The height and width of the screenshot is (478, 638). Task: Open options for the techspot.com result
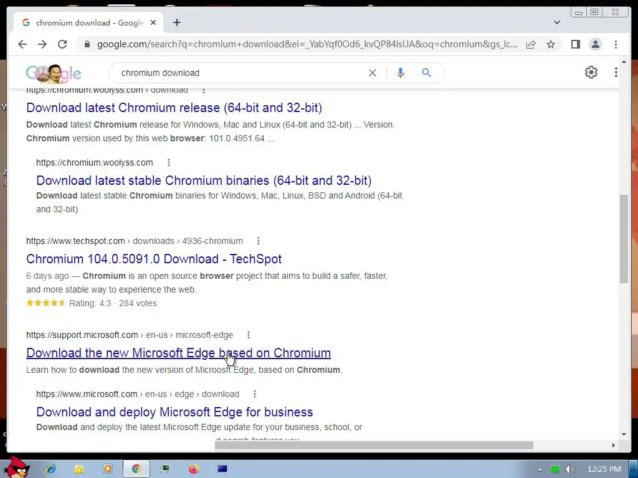click(259, 241)
